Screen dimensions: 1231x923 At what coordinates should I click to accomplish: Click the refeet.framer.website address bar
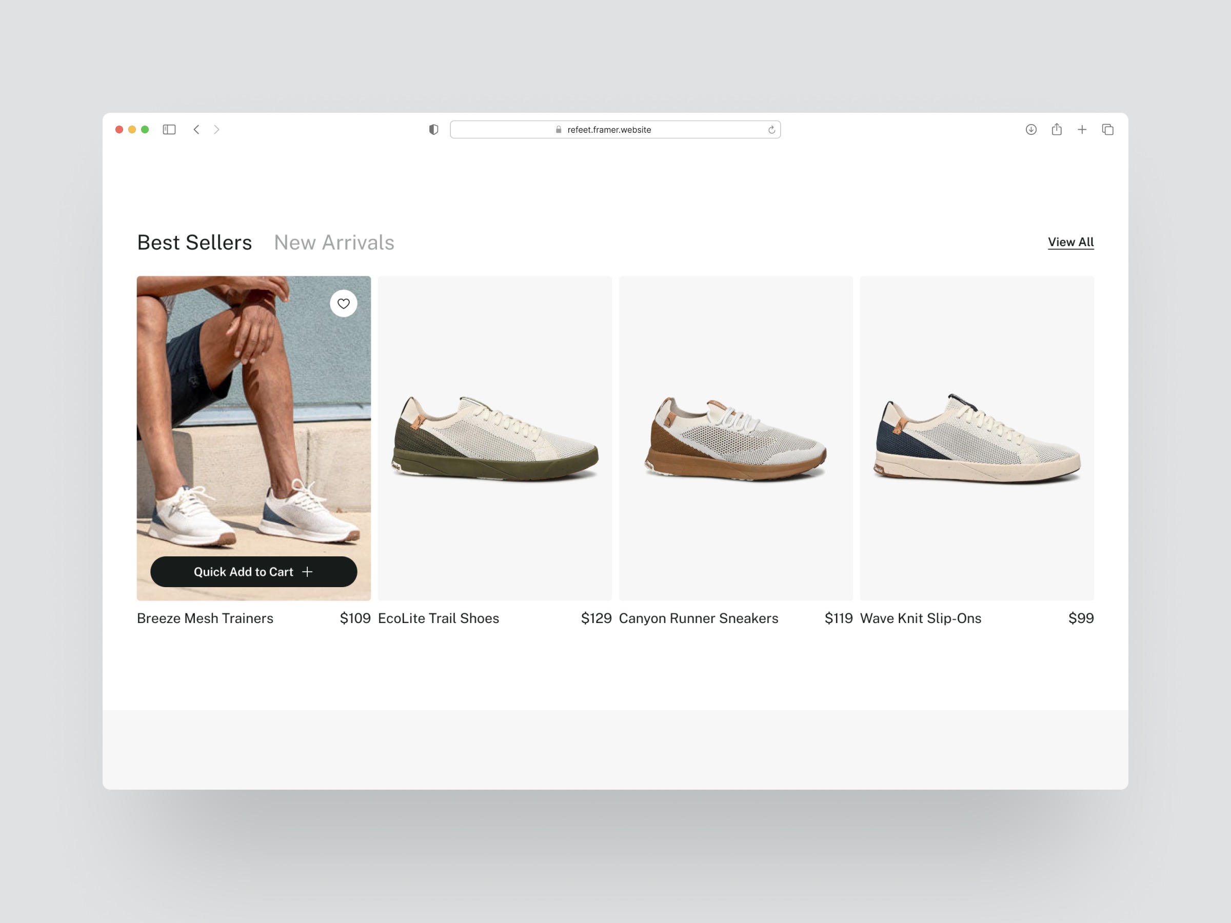(x=609, y=130)
